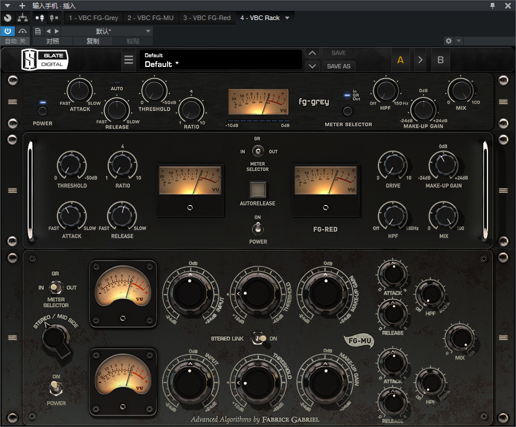Click the FG-Grey THRESHOLD knob

154,90
